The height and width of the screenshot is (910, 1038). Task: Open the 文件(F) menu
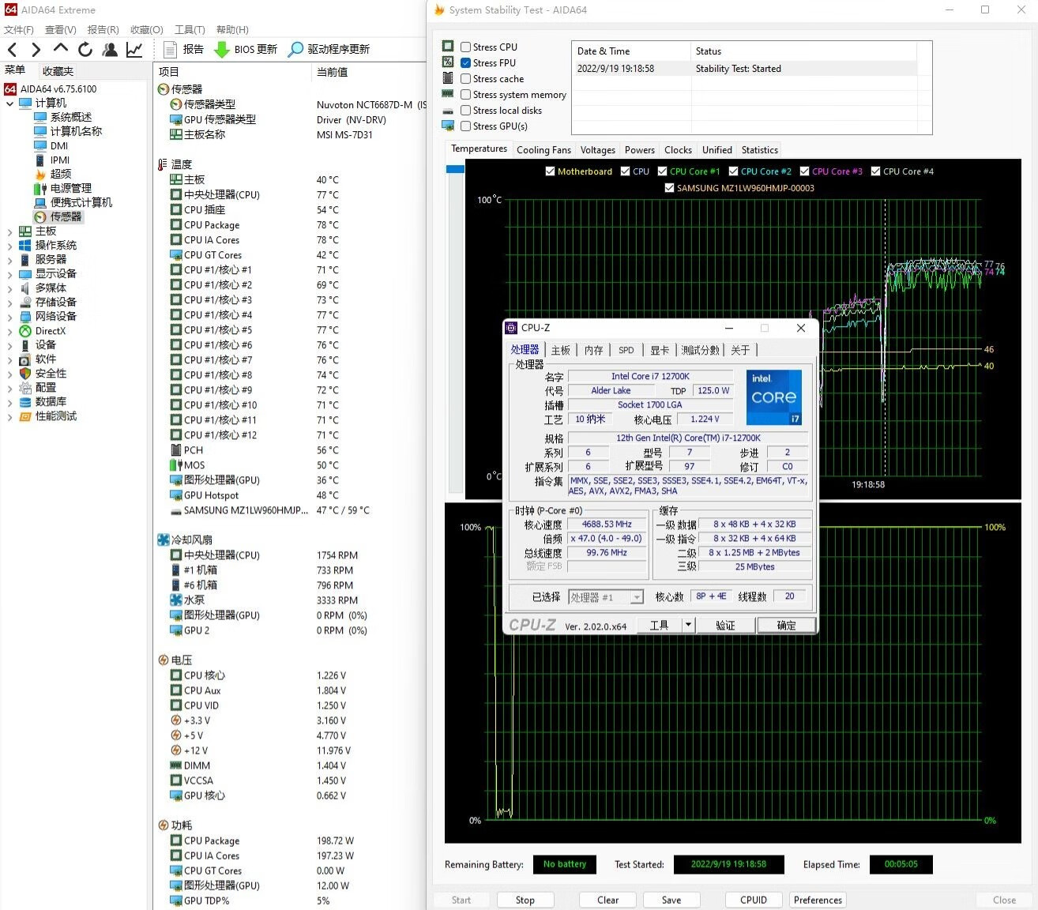[19, 29]
